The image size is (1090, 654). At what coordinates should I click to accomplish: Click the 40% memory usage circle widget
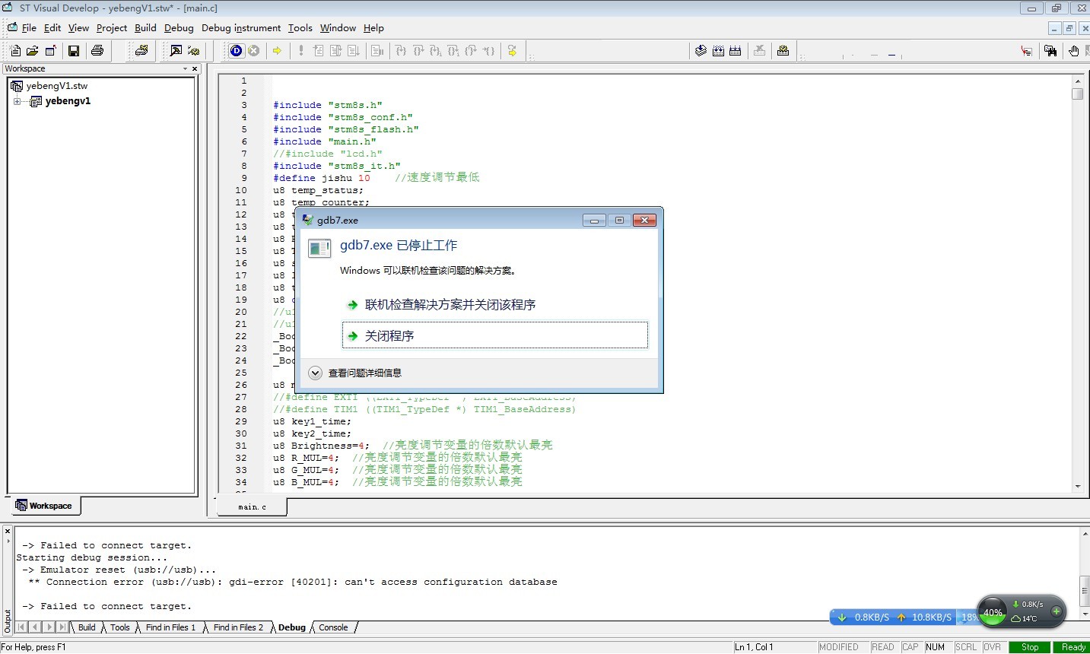[993, 612]
